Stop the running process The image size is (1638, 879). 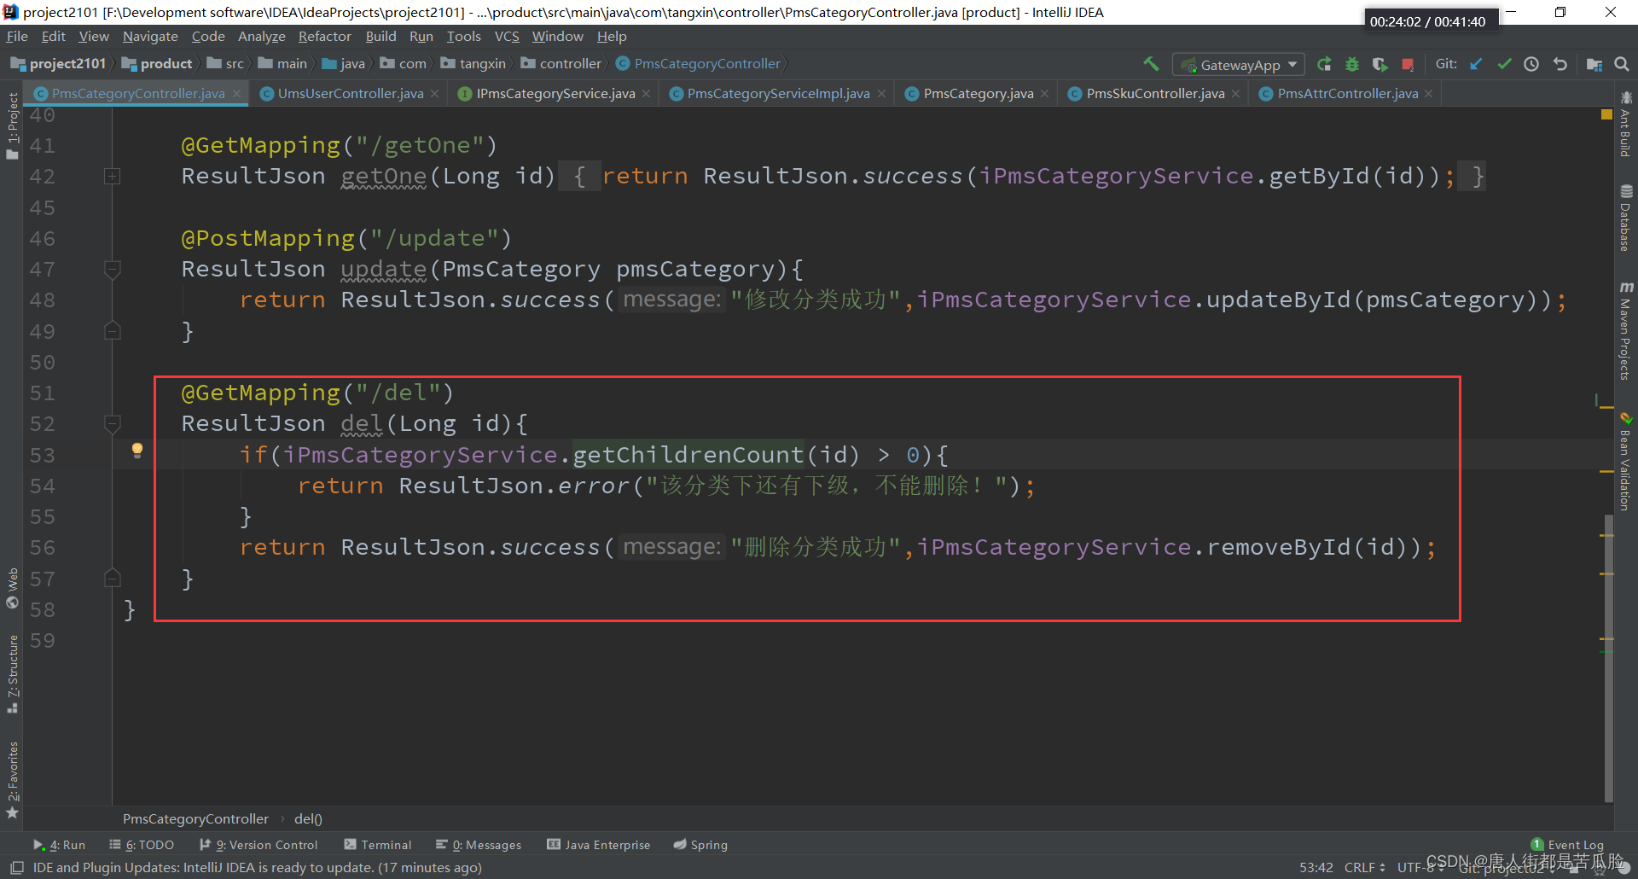[x=1408, y=64]
